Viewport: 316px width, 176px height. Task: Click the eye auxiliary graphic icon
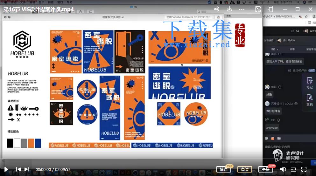(24, 109)
